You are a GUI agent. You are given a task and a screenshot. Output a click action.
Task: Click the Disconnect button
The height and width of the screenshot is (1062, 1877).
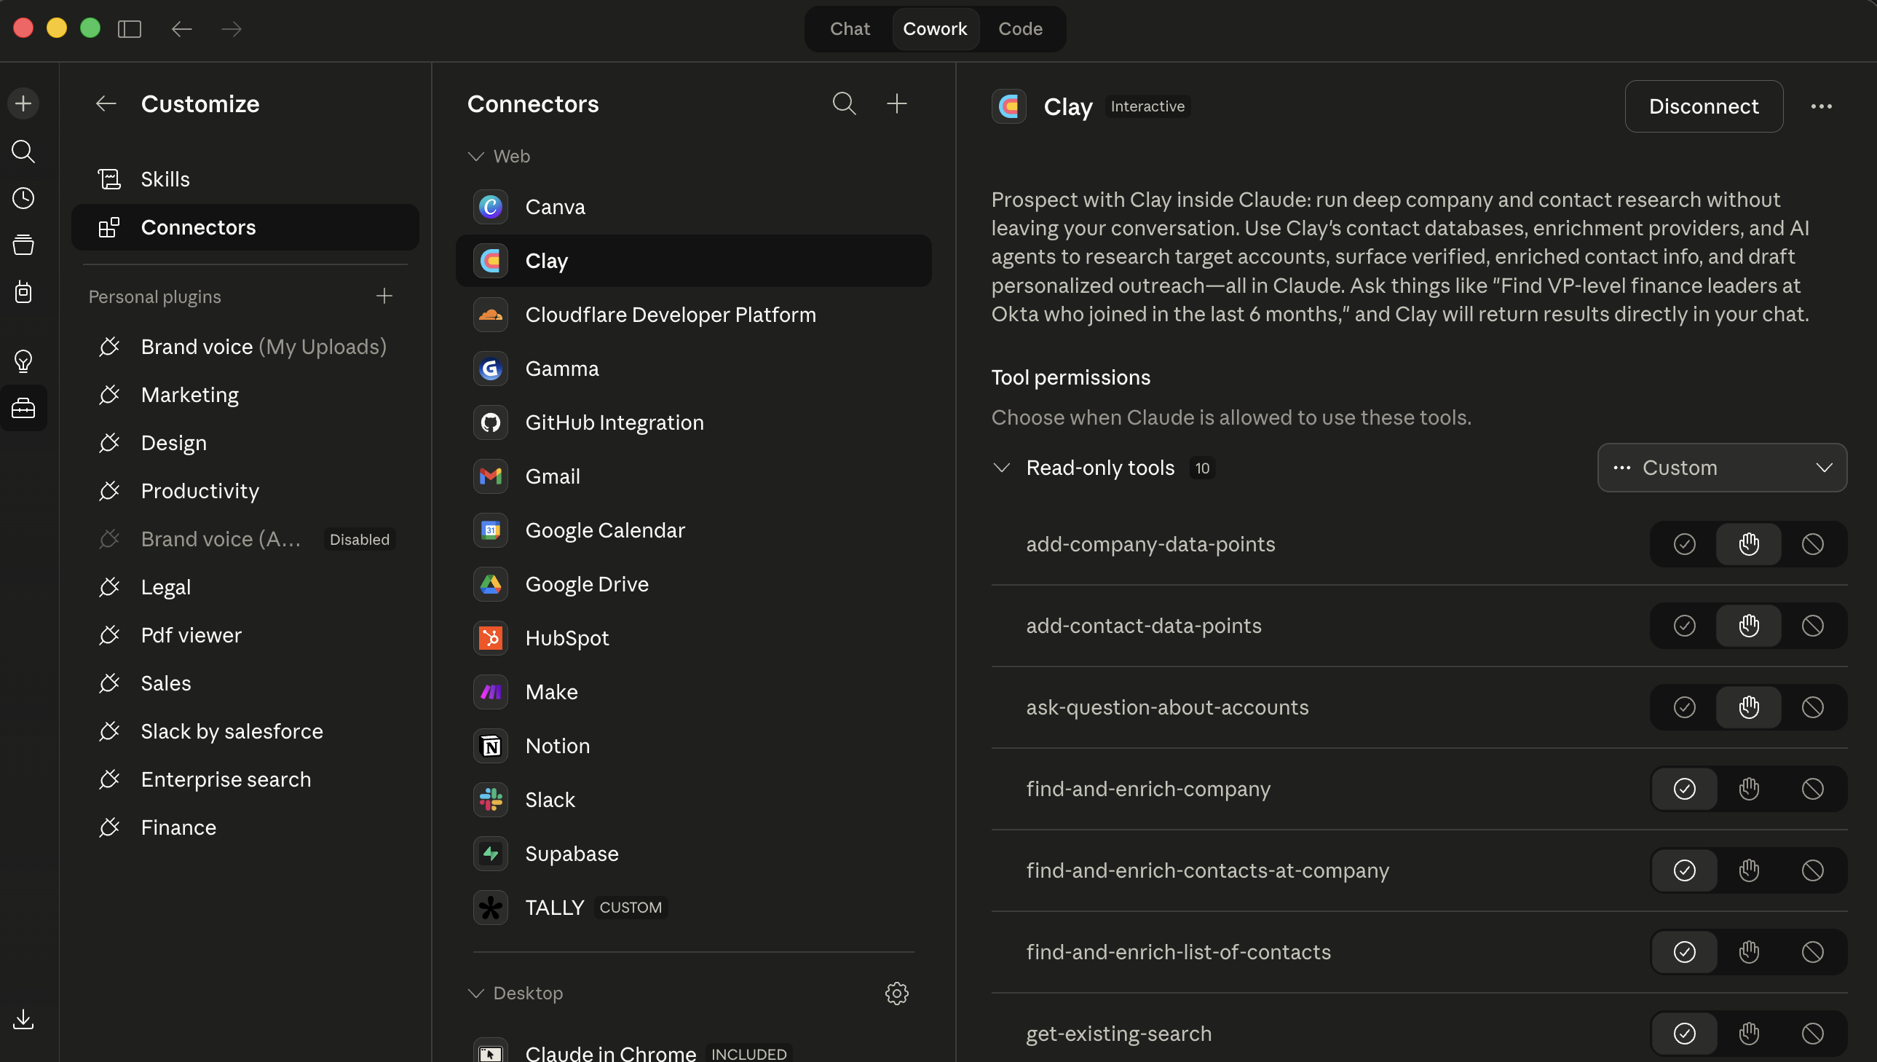click(x=1703, y=106)
